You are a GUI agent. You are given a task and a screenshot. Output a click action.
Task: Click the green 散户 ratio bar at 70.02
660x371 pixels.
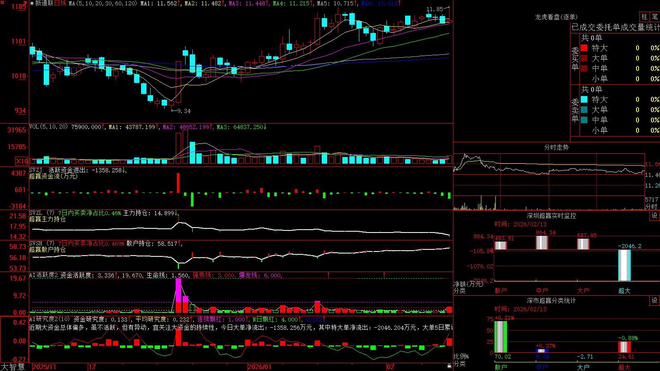(x=501, y=337)
